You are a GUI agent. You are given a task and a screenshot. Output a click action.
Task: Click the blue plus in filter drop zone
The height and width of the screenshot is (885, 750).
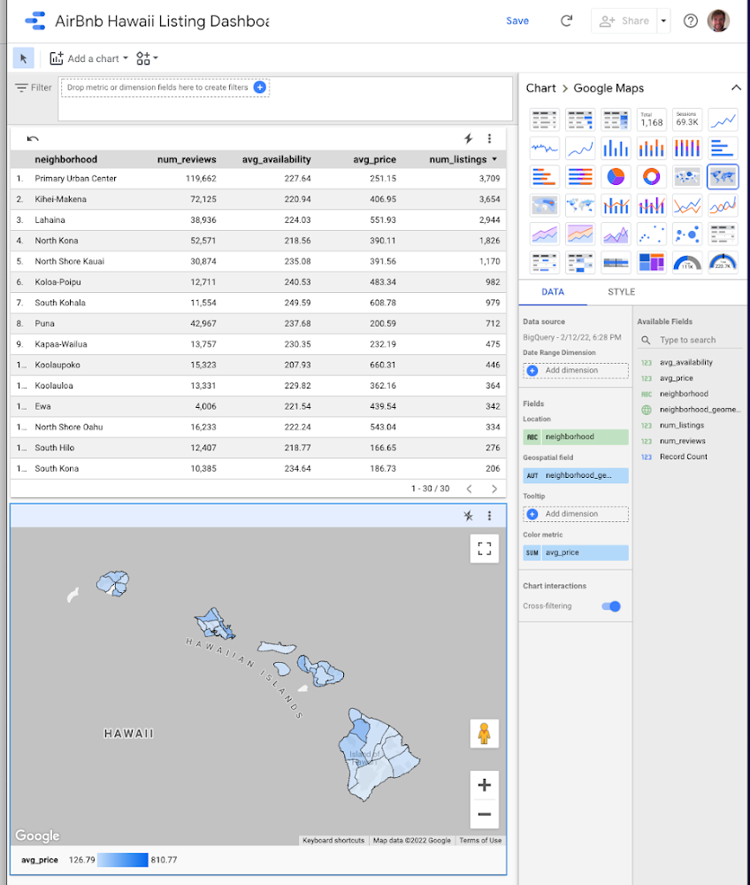260,88
